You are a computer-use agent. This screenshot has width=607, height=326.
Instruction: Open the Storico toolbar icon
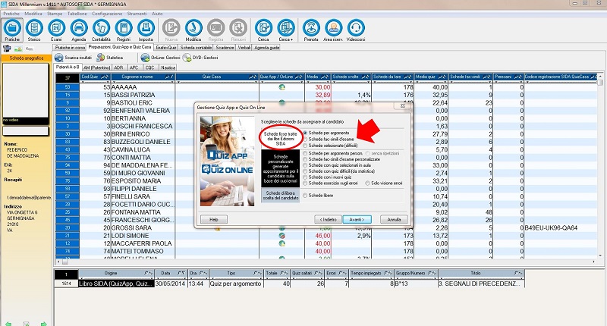(34, 30)
